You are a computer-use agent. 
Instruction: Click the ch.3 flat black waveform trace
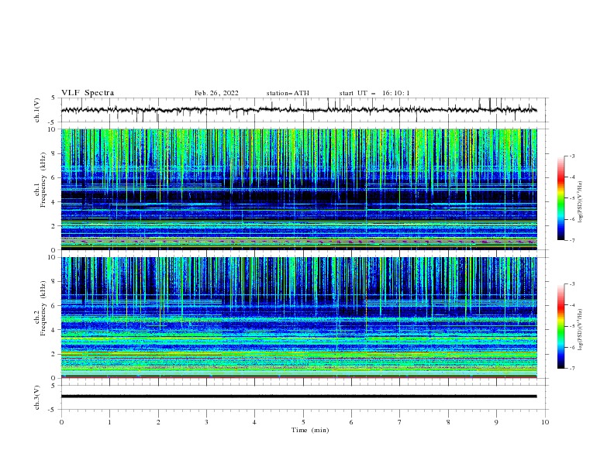(x=298, y=397)
